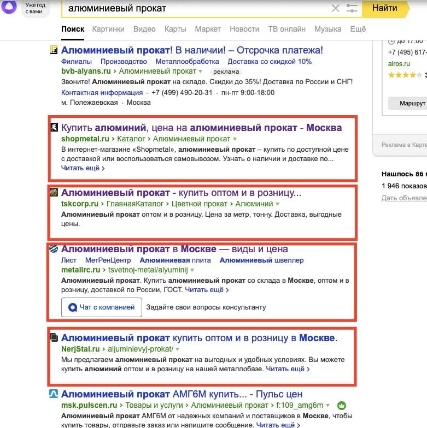The image size is (427, 428).
Task: Switch to ТВ онлайн tab
Action: pyautogui.click(x=286, y=29)
